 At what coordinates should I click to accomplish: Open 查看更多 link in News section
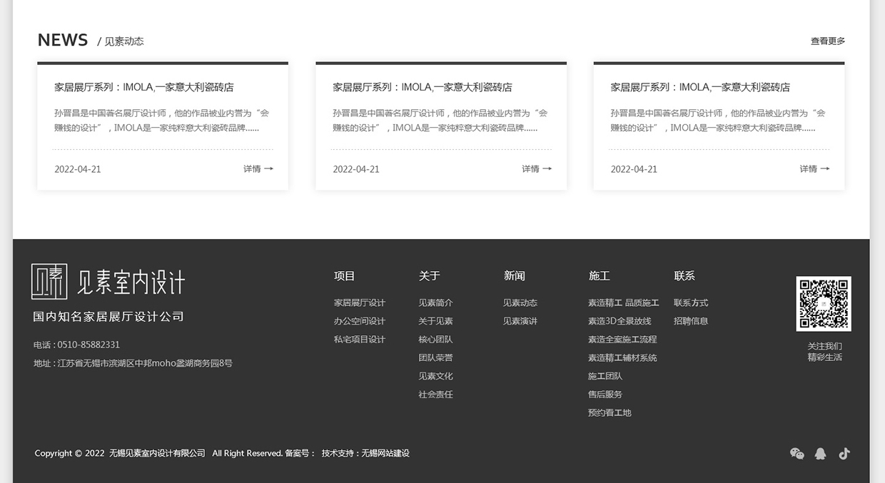[x=827, y=41]
